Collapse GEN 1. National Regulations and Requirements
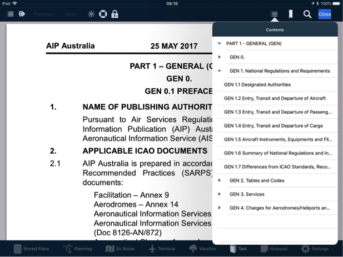The height and width of the screenshot is (257, 343). click(x=220, y=70)
